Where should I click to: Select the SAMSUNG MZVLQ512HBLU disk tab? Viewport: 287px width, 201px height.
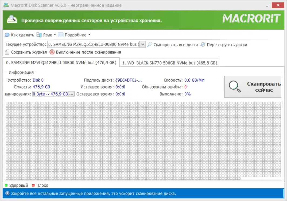pos(60,62)
